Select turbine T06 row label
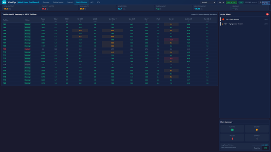Viewport: 271px width, 152px height. (x=5, y=40)
